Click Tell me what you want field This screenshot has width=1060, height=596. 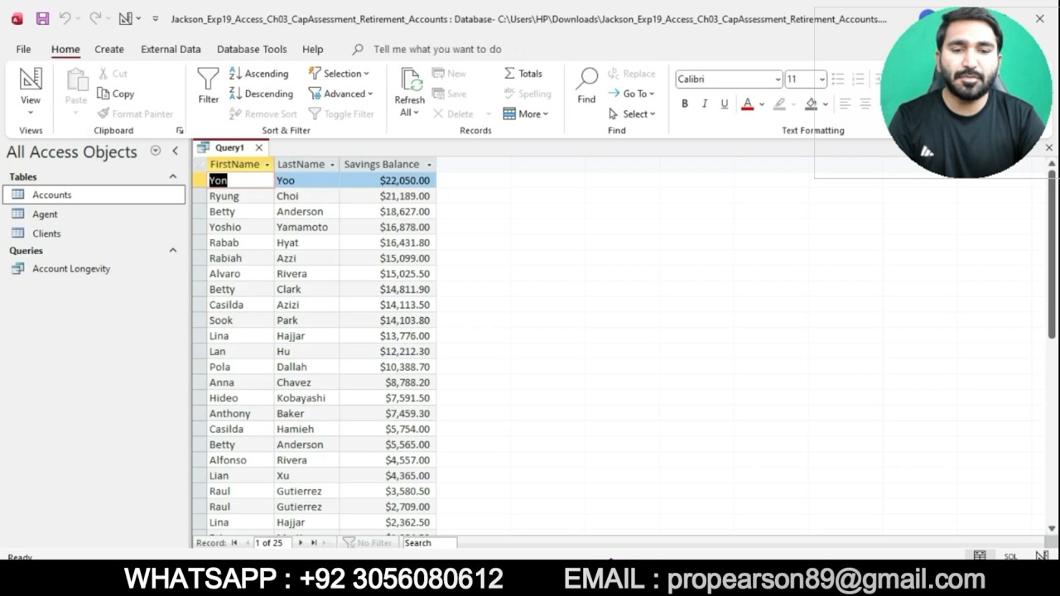click(437, 49)
